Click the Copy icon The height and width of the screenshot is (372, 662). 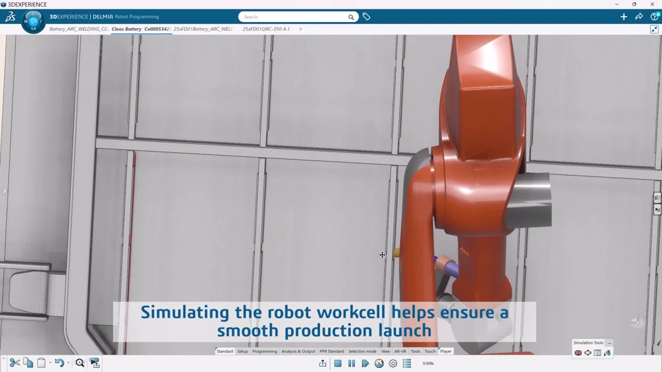pos(28,363)
